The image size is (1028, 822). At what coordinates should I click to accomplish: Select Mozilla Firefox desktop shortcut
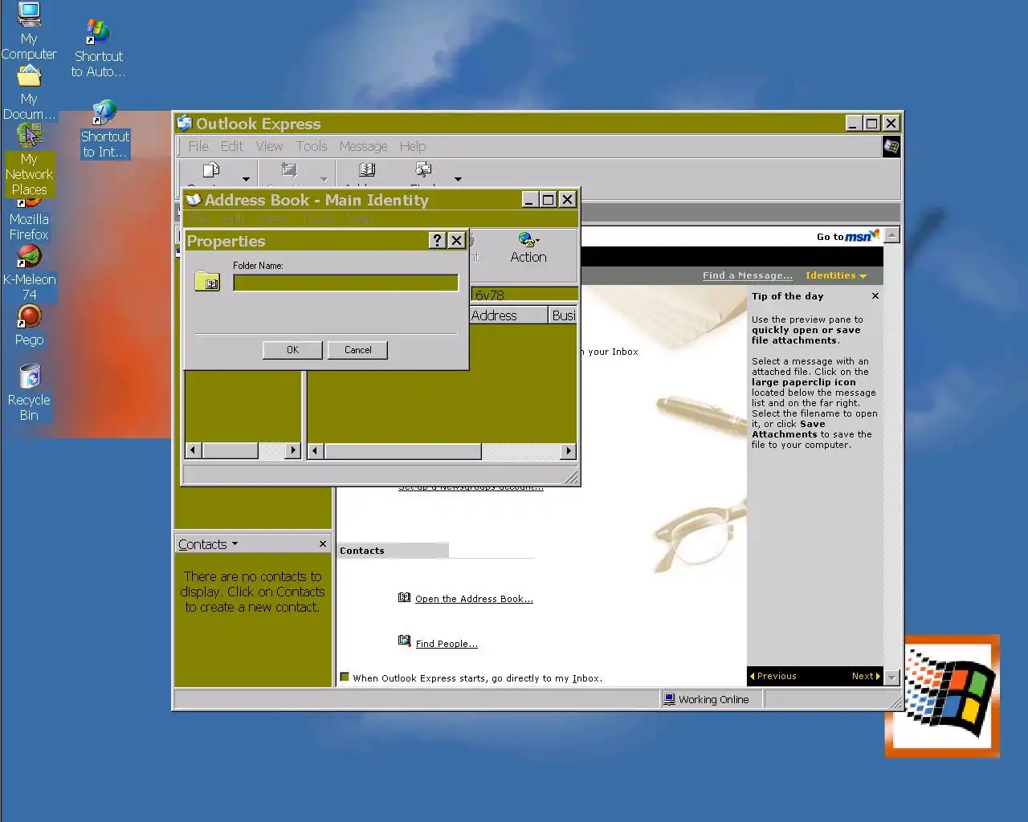[x=29, y=218]
